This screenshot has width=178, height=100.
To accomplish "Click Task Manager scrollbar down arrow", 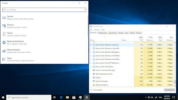I will pos(175,86).
